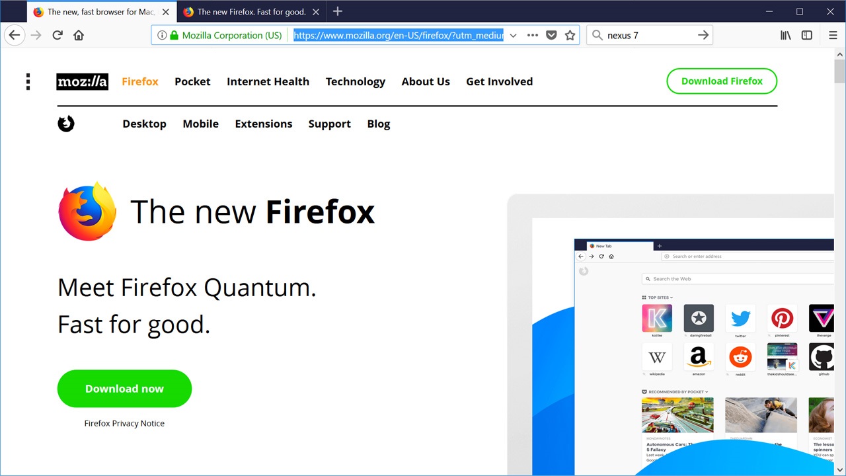Save page to Pocket icon
This screenshot has height=476, width=846.
click(x=551, y=35)
